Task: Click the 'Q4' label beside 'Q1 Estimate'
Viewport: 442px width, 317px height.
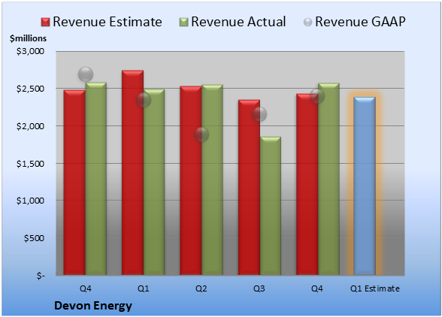Action: (317, 288)
